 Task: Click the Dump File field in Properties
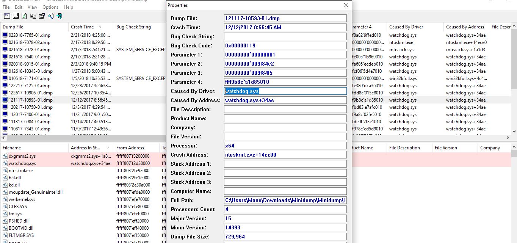[285, 18]
